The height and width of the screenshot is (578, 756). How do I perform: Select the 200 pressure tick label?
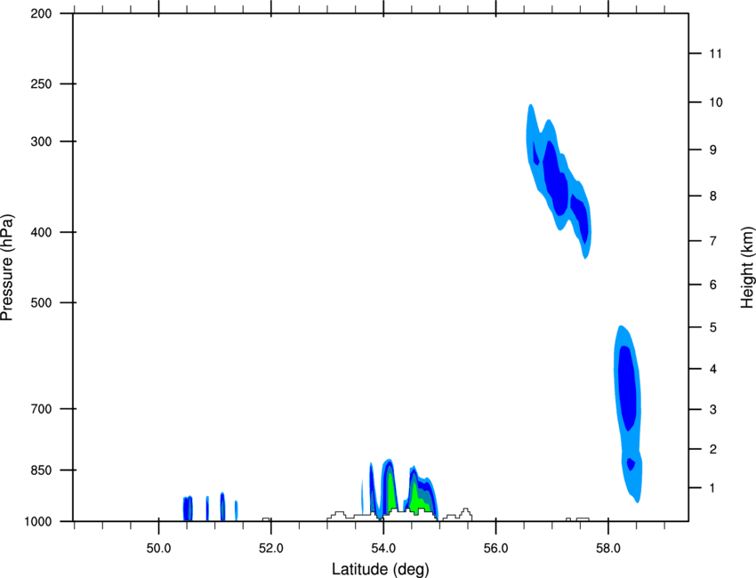(x=41, y=14)
